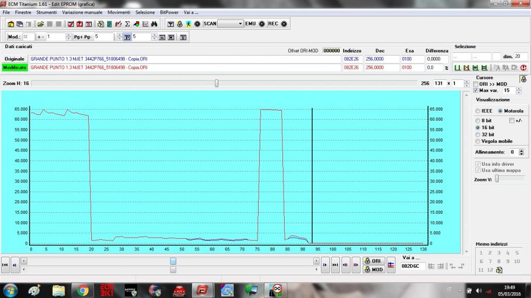This screenshot has height=298, width=531.
Task: Open the File menu
Action: tap(6, 13)
